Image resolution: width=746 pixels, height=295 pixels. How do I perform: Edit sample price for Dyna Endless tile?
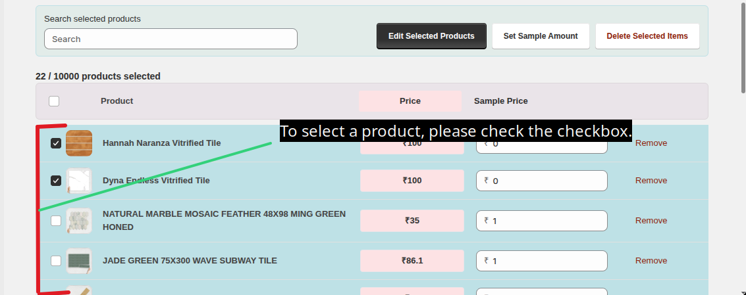tap(541, 181)
